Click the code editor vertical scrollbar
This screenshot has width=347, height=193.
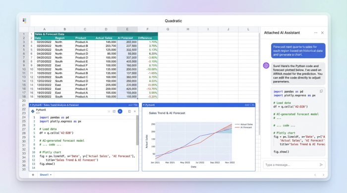(x=137, y=130)
